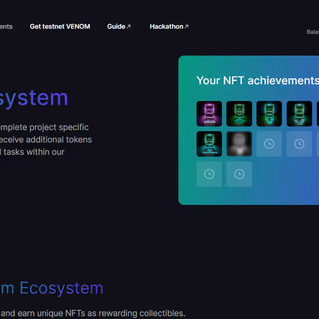Click the text 'eceive additional tokens'
319x319 pixels.
click(x=46, y=140)
